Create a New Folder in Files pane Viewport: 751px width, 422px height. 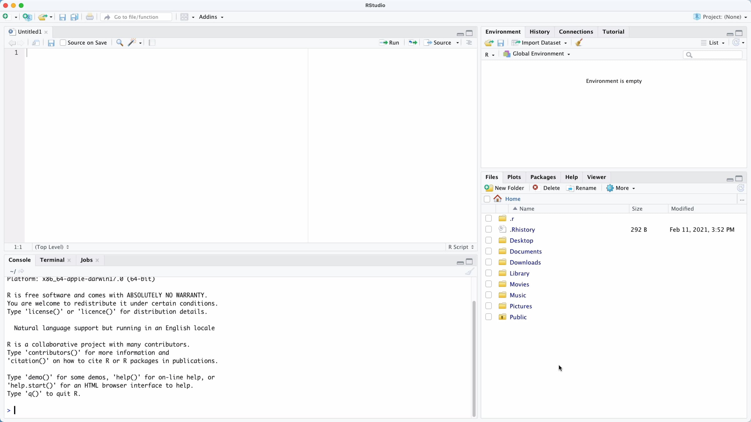504,188
